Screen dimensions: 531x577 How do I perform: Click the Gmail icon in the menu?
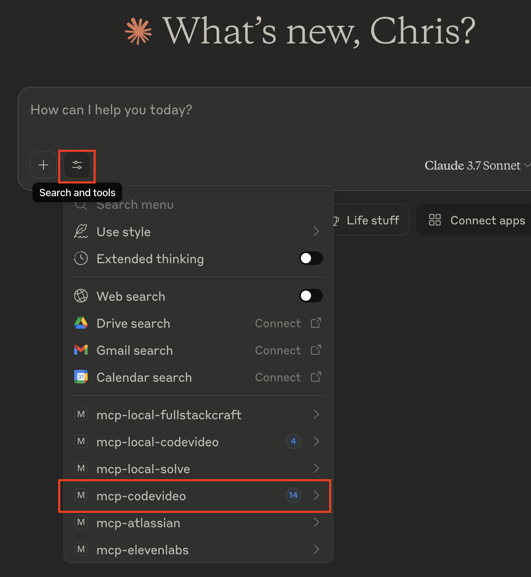(x=81, y=350)
